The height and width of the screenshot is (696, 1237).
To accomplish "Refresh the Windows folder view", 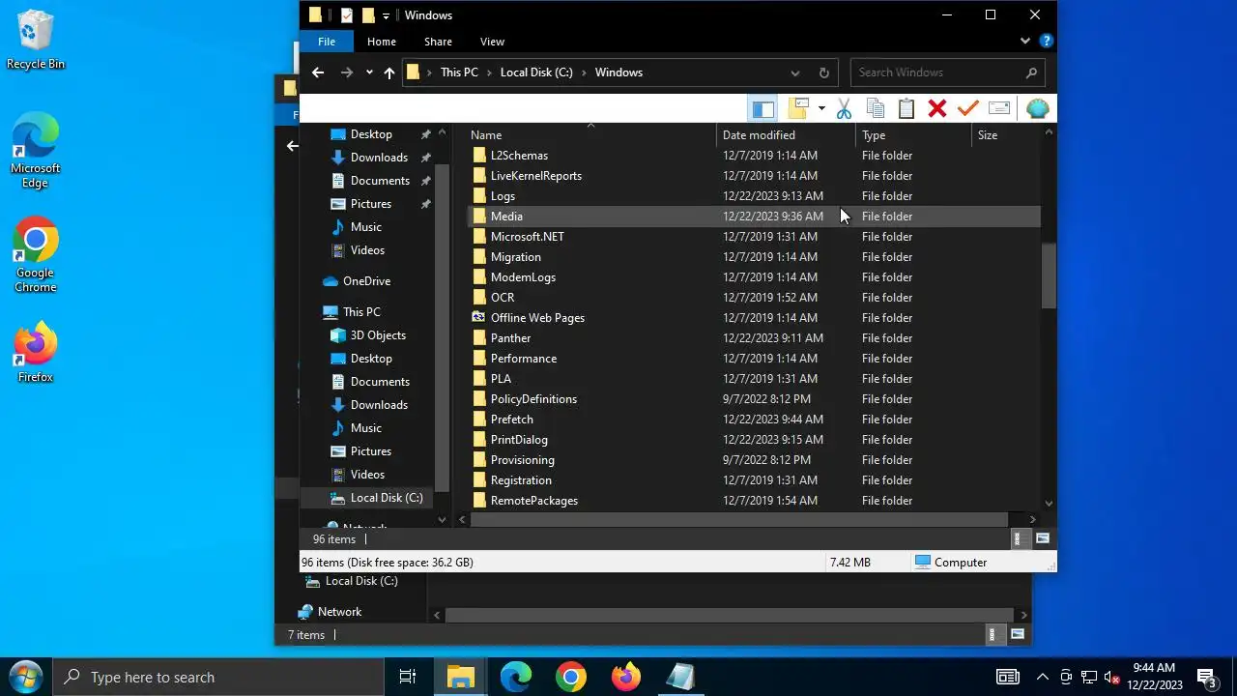I will coord(824,72).
